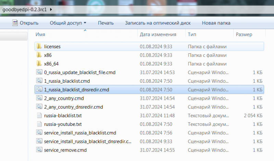Click icon of 2_any_country_dnsredir.cmd

(x=39, y=107)
